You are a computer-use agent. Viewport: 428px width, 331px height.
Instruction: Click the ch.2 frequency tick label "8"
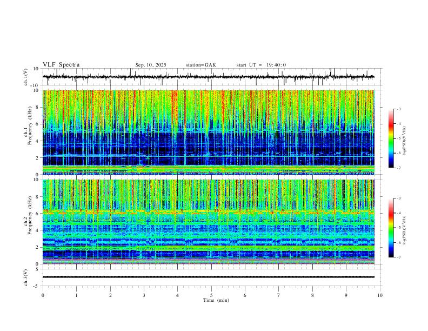point(38,197)
